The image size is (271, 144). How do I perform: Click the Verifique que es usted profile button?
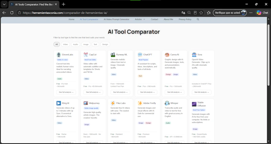[x=230, y=13]
